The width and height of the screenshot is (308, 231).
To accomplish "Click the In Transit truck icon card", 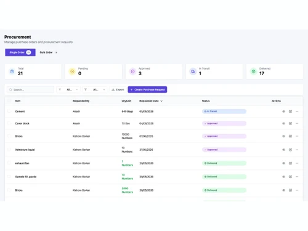I will click(x=193, y=71).
